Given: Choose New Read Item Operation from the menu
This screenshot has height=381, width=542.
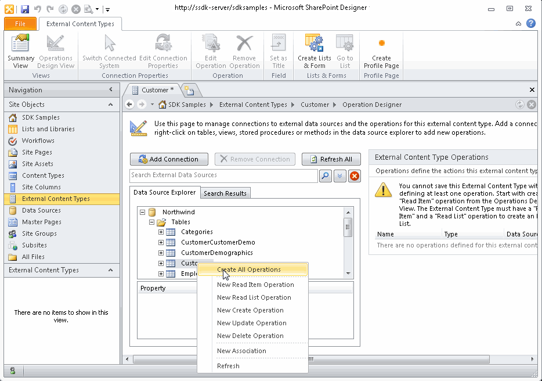Looking at the screenshot, I should point(255,285).
